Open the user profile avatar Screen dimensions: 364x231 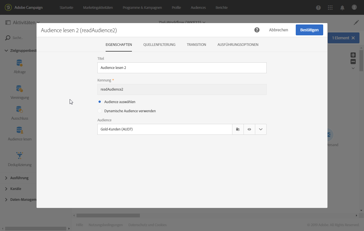[354, 7]
